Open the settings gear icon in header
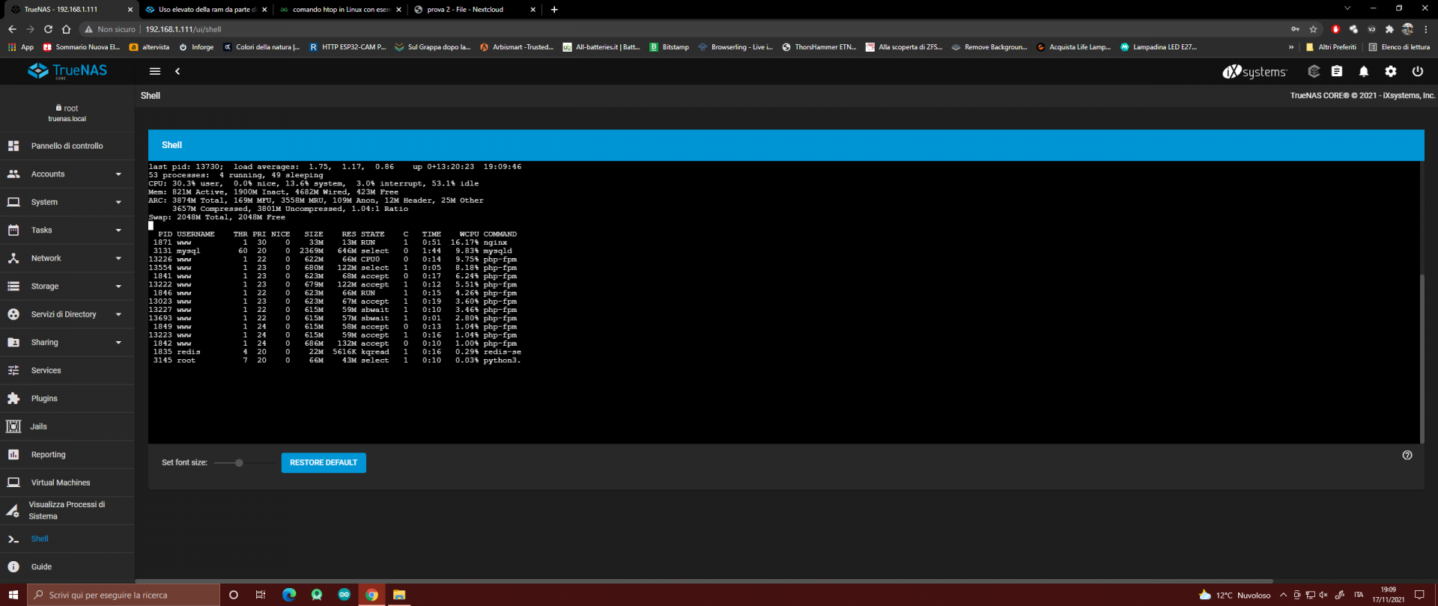The width and height of the screenshot is (1438, 606). point(1391,71)
